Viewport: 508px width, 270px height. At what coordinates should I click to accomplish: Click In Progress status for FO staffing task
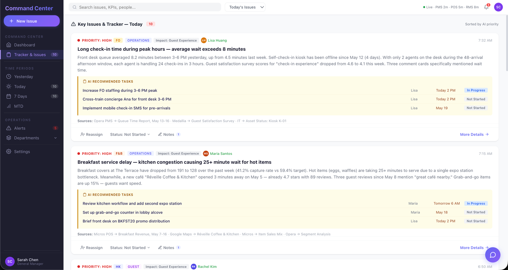point(476,90)
